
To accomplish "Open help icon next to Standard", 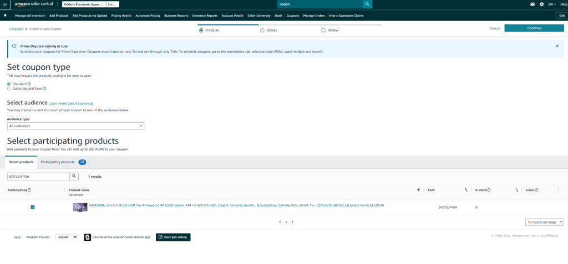I will click(x=29, y=84).
